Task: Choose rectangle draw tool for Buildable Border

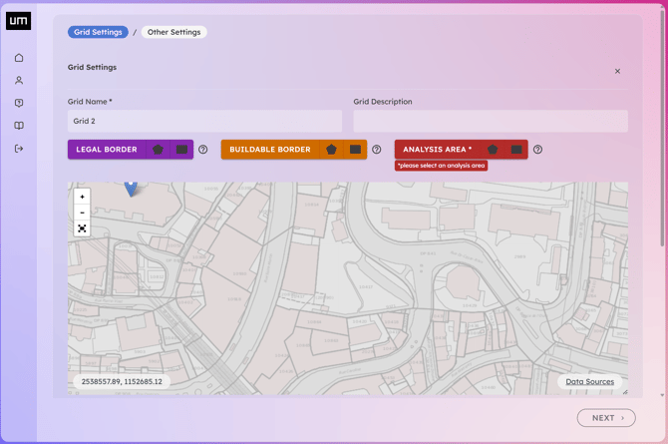Action: (355, 150)
